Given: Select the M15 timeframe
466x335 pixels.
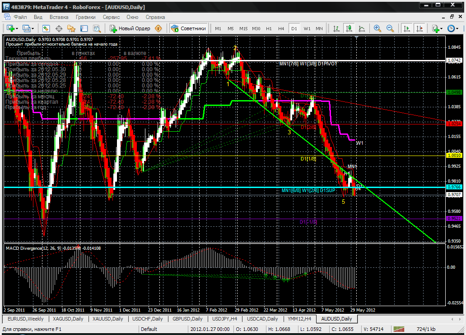Looking at the screenshot, I should (x=243, y=28).
